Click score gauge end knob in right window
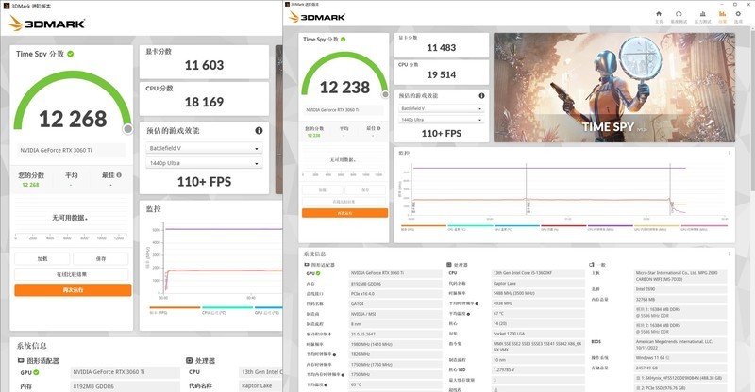The width and height of the screenshot is (755, 392). (x=385, y=95)
